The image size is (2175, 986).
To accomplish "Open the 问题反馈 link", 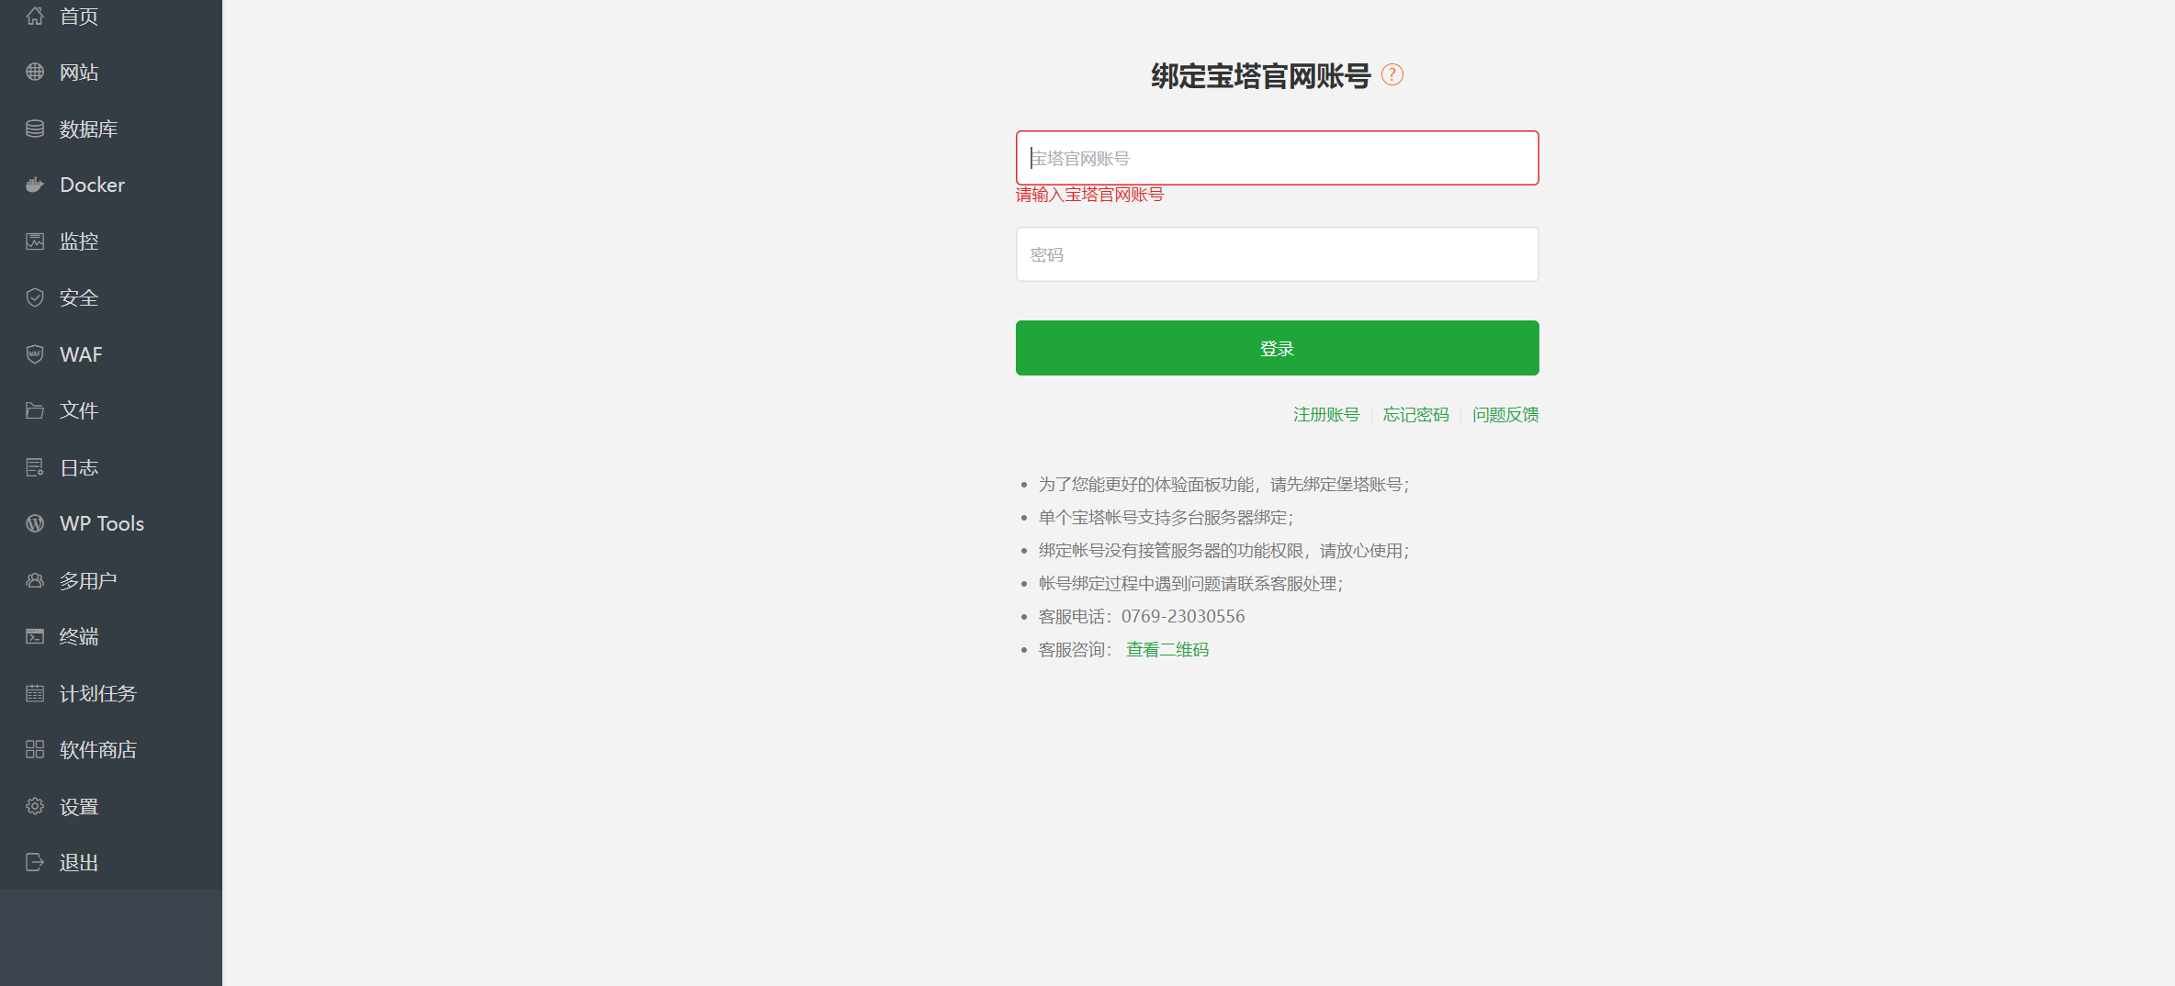I will click(1505, 415).
